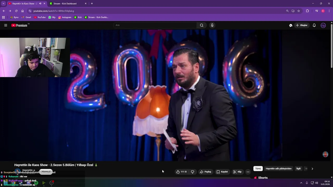Open the Instagram bookmark
The image size is (333, 187).
(65, 17)
